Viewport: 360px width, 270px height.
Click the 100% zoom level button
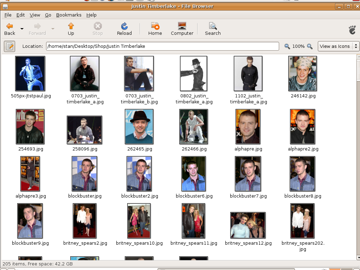[298, 46]
